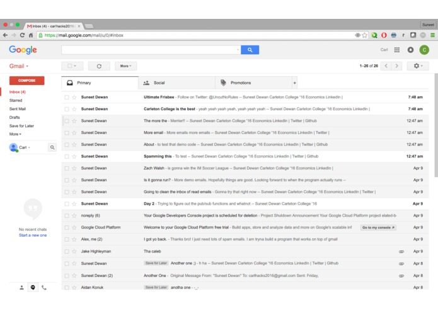
Task: Select checkbox for The more the email
Action: [66, 121]
